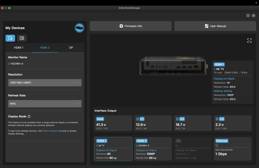
Task: Switch to the second device view icon
Action: 22,38
